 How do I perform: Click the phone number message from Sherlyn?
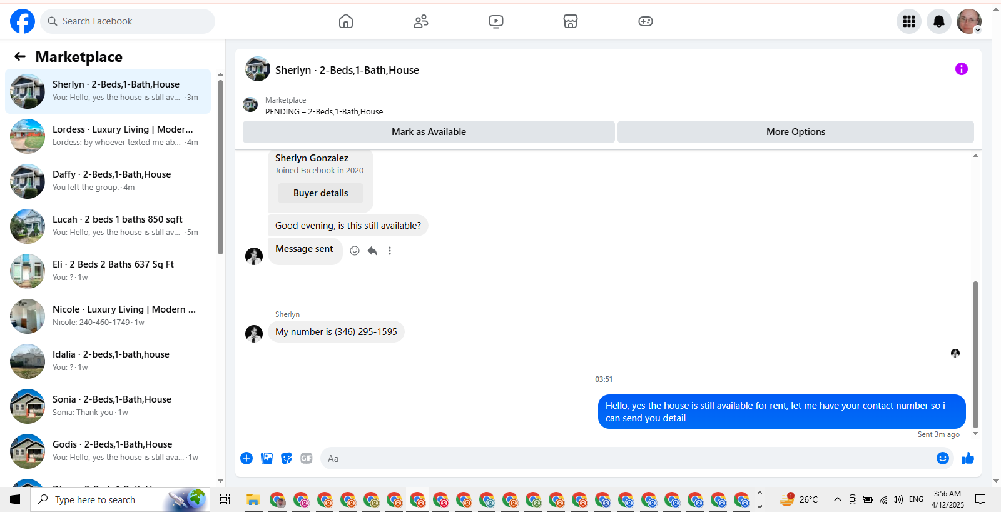336,332
